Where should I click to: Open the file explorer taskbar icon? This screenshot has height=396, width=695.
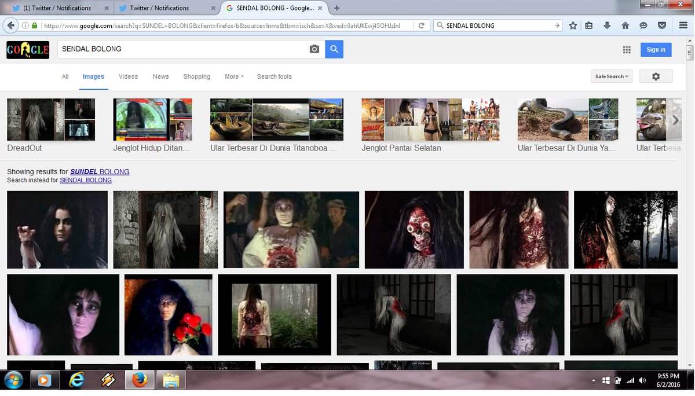coord(170,380)
